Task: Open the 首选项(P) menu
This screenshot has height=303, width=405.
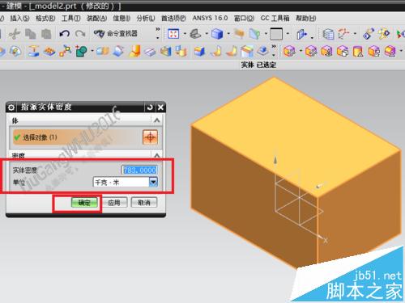Action: (173, 19)
